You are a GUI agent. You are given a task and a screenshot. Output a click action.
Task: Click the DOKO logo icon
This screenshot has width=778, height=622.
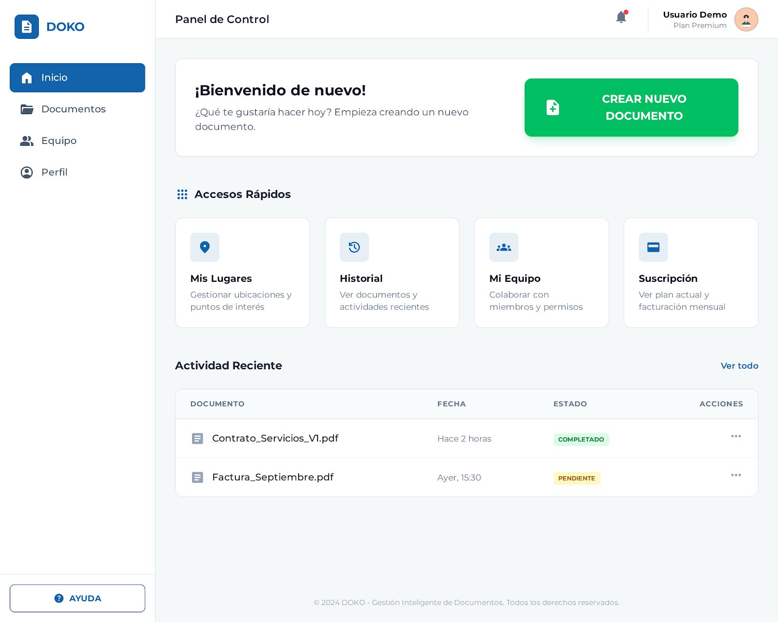[27, 27]
